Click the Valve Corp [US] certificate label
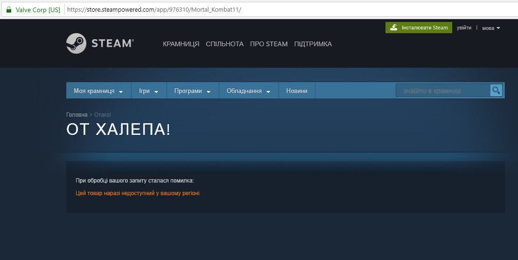The image size is (518, 260). pyautogui.click(x=38, y=10)
